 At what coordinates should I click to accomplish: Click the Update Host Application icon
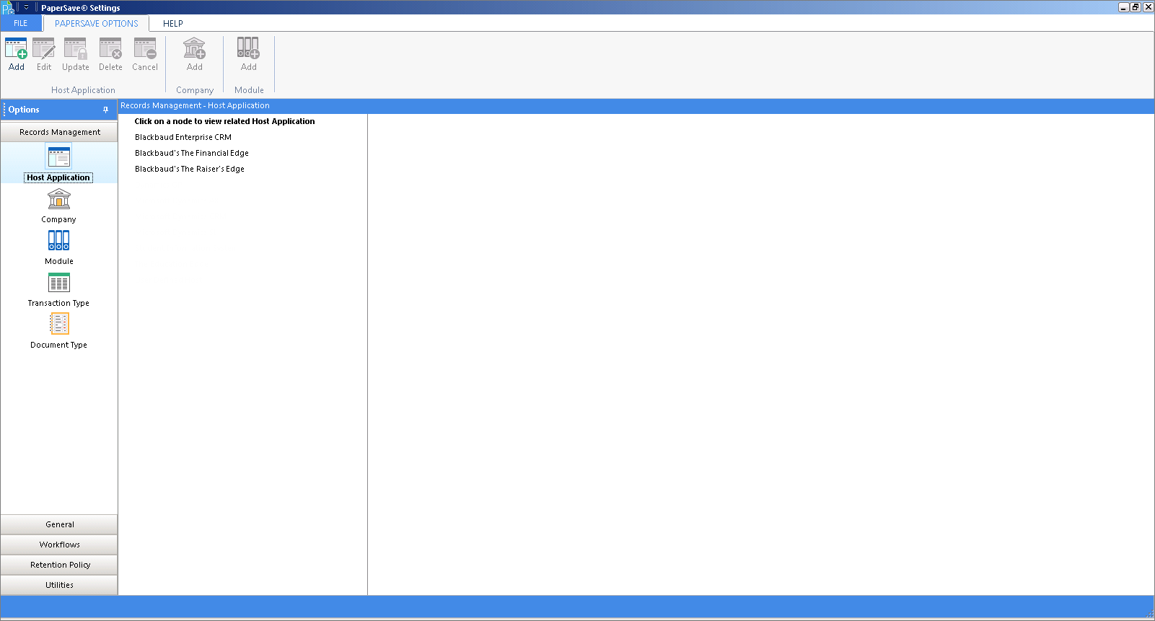click(76, 49)
